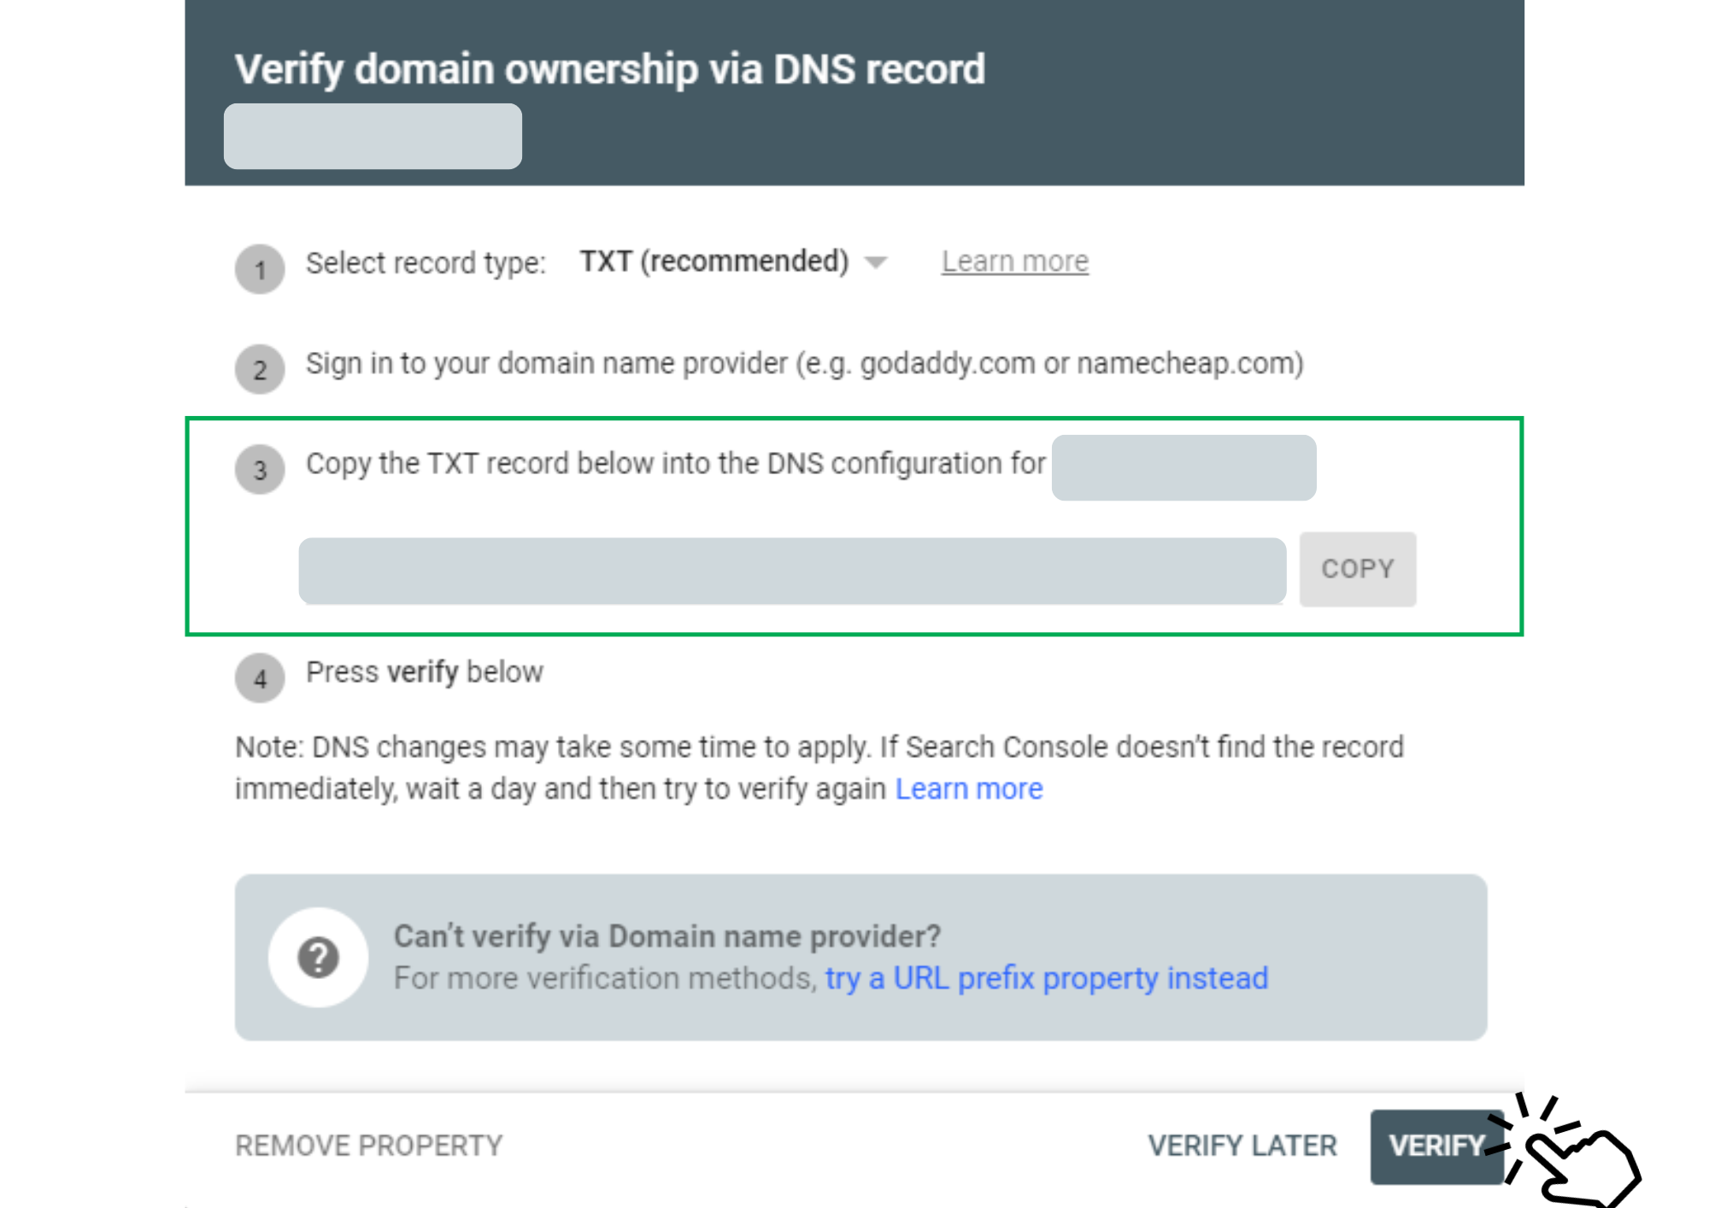Try a URL prefix property instead
The width and height of the screenshot is (1709, 1208).
1046,978
